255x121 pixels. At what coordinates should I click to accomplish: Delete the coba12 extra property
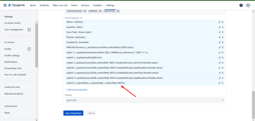223,78
